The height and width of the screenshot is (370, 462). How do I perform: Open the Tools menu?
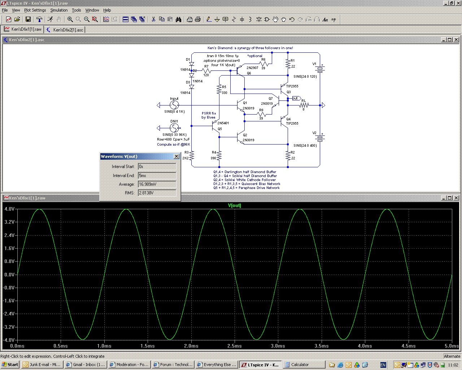(77, 10)
